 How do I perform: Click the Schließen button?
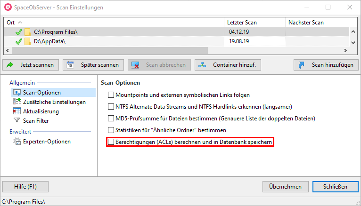point(335,186)
